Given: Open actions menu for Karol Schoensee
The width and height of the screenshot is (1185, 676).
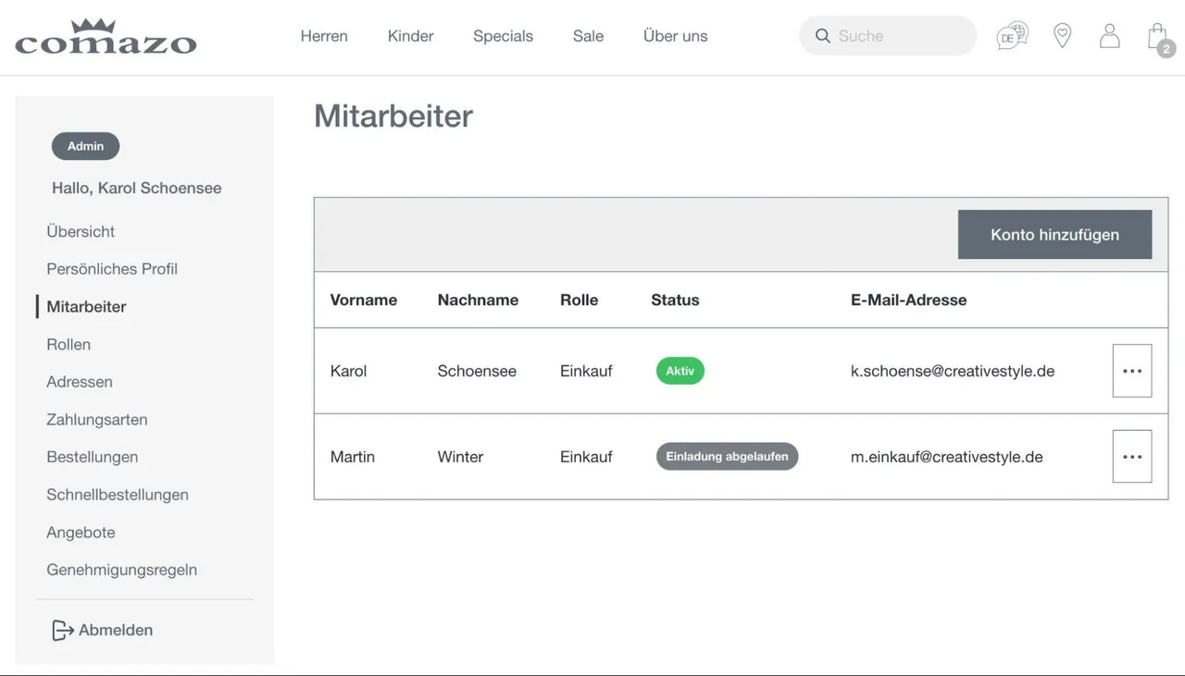Looking at the screenshot, I should point(1131,371).
